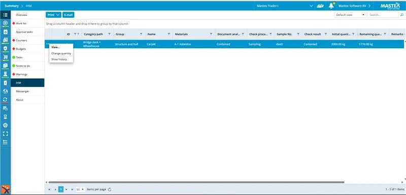Open the gear settings sidebar icon
Viewport: 406px width, 195px height.
tap(5, 125)
